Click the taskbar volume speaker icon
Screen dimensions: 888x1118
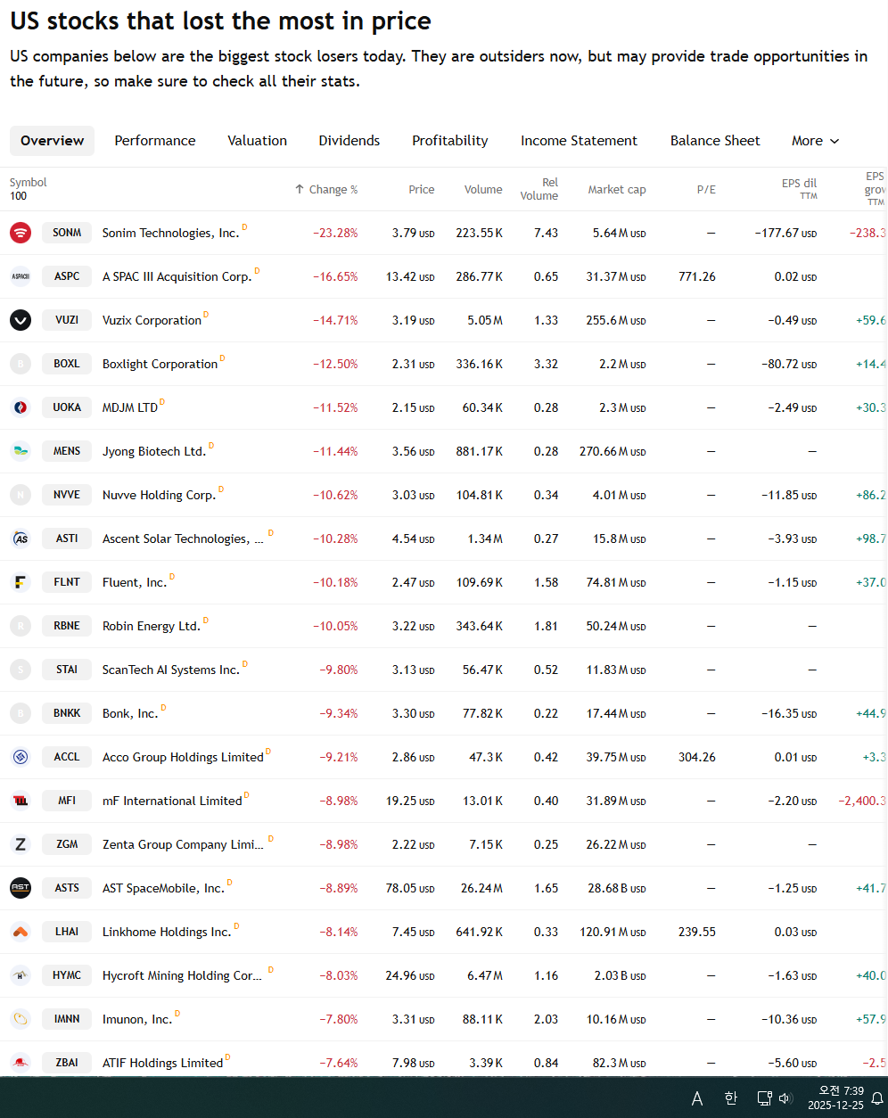[x=785, y=1098]
